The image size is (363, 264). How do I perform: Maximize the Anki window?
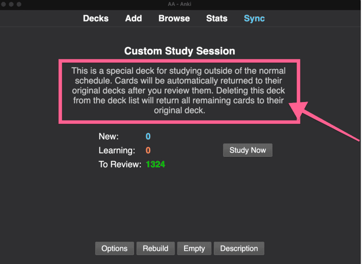tap(19, 4)
